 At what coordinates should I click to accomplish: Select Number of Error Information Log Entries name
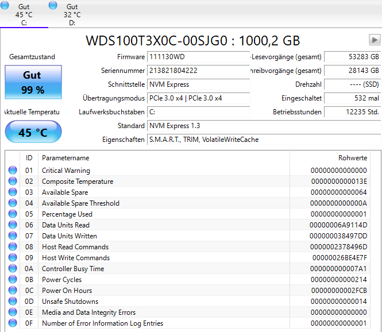(103, 323)
